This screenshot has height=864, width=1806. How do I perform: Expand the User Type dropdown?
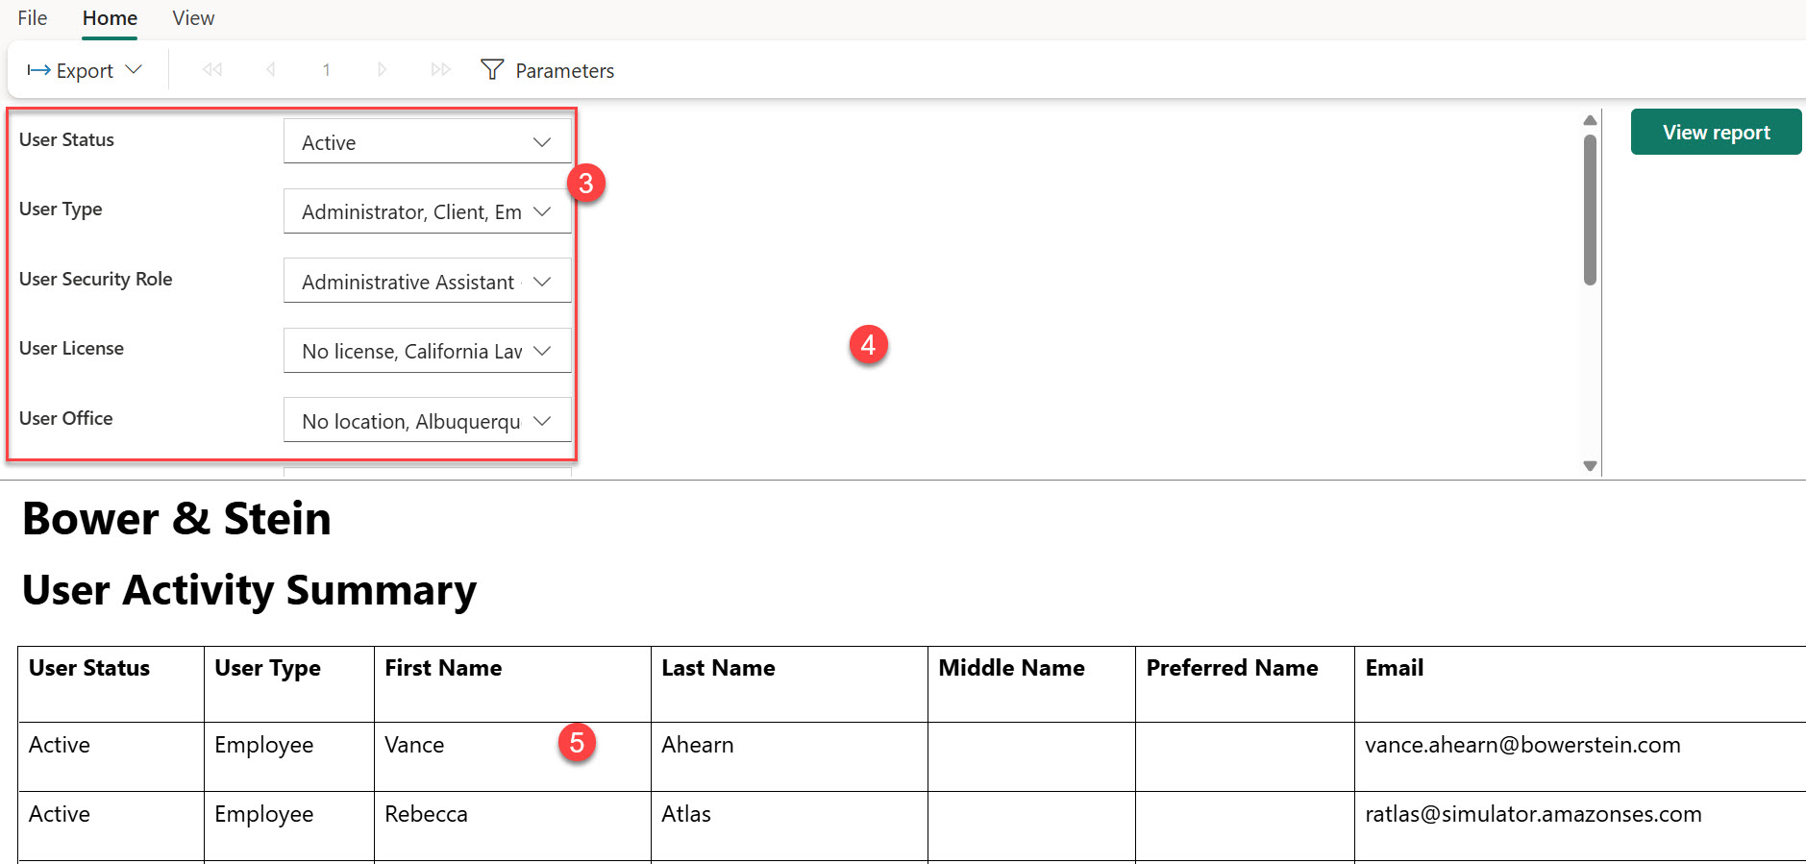pos(428,211)
